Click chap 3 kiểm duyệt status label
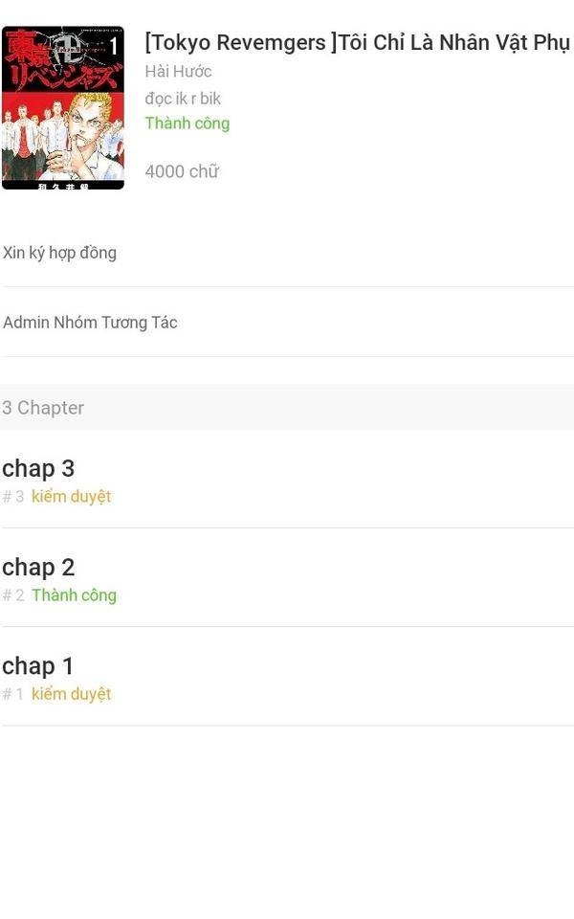This screenshot has width=574, height=919. 72,497
